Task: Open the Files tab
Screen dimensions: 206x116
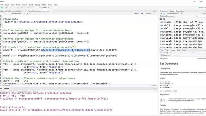Action: [x=161, y=50]
